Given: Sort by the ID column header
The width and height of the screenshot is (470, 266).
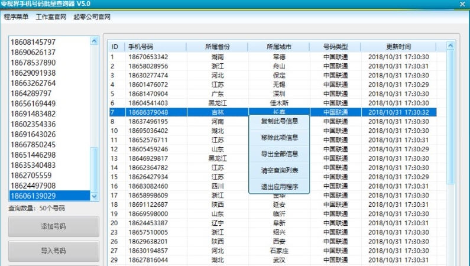Looking at the screenshot, I should tap(117, 47).
